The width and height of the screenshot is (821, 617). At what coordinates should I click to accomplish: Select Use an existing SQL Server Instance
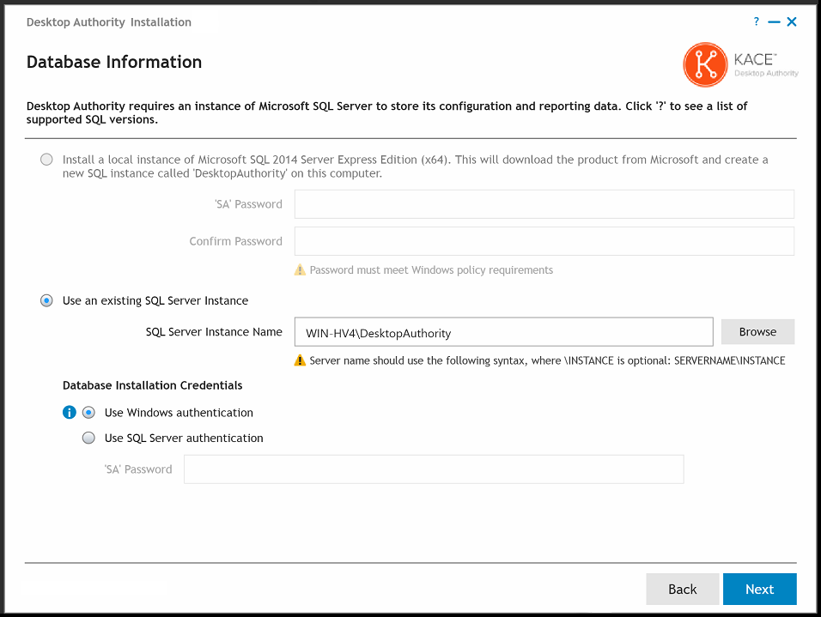pyautogui.click(x=46, y=301)
